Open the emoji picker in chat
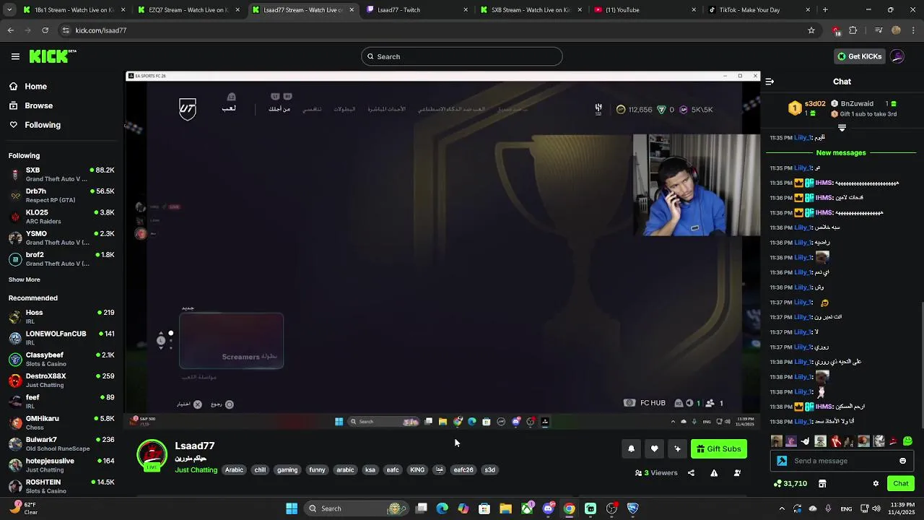This screenshot has height=520, width=924. click(x=902, y=461)
